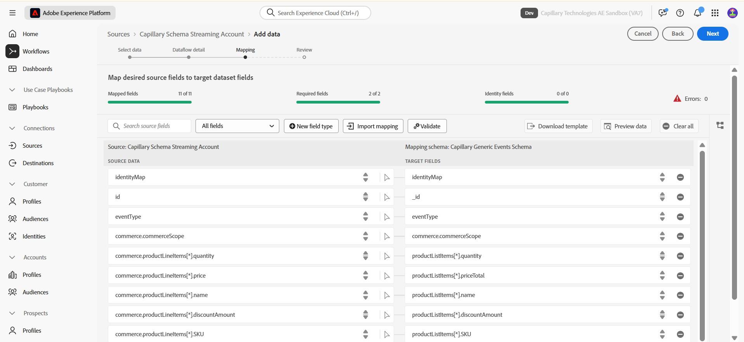Click the schema tree view icon
Image resolution: width=744 pixels, height=342 pixels.
pos(720,125)
